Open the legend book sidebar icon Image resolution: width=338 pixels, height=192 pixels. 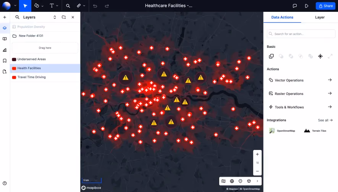click(5, 39)
